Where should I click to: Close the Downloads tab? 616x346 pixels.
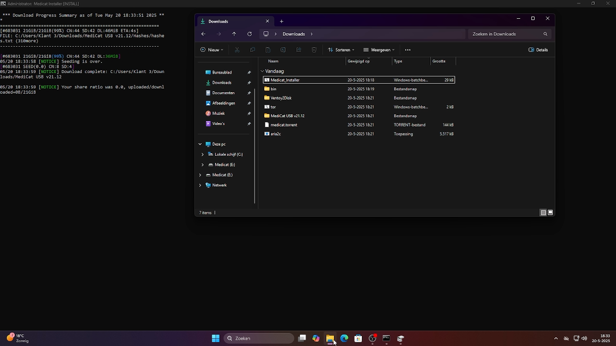click(x=268, y=21)
